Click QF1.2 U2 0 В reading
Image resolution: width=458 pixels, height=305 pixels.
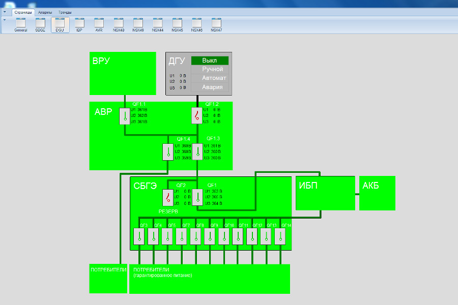click(212, 115)
